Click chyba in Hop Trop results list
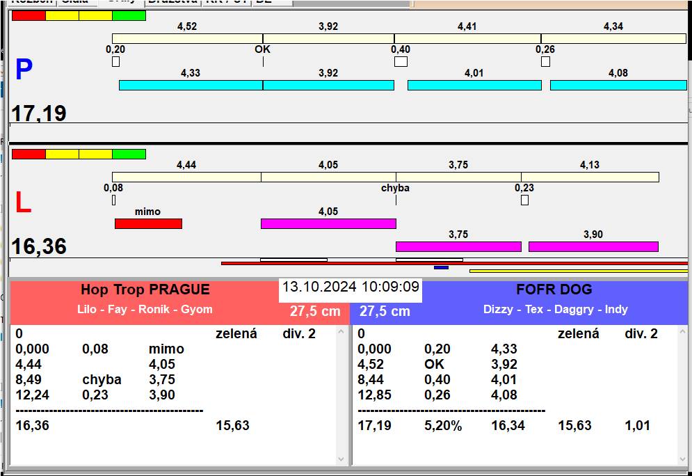 click(x=102, y=380)
